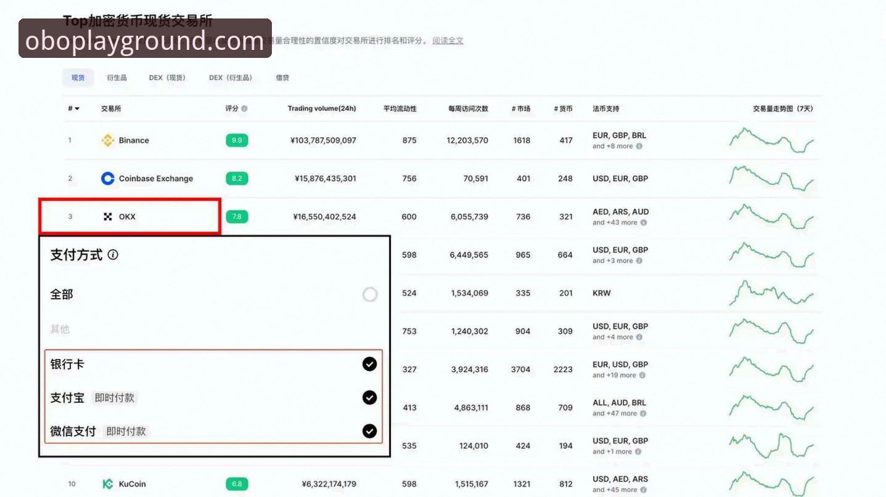
Task: Click the 交易所 column header
Action: [x=111, y=108]
